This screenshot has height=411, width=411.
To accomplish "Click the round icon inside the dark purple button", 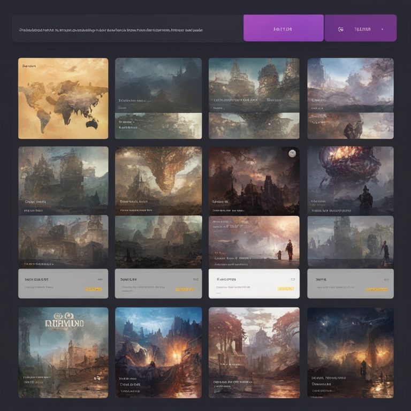I will click(341, 29).
